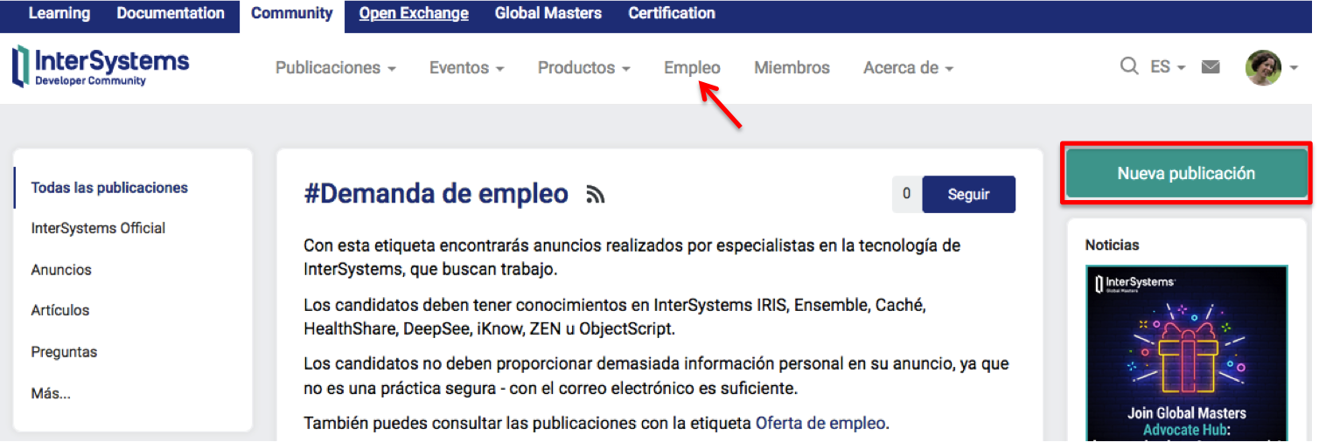Open the ES language selector
1319x442 pixels.
[x=1168, y=67]
